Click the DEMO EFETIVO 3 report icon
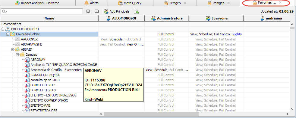The width and height of the screenshot is (296, 118). click(x=27, y=90)
